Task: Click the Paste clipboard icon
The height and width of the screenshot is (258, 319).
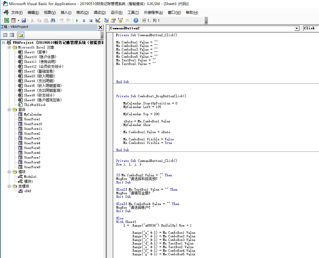Action: [46, 20]
